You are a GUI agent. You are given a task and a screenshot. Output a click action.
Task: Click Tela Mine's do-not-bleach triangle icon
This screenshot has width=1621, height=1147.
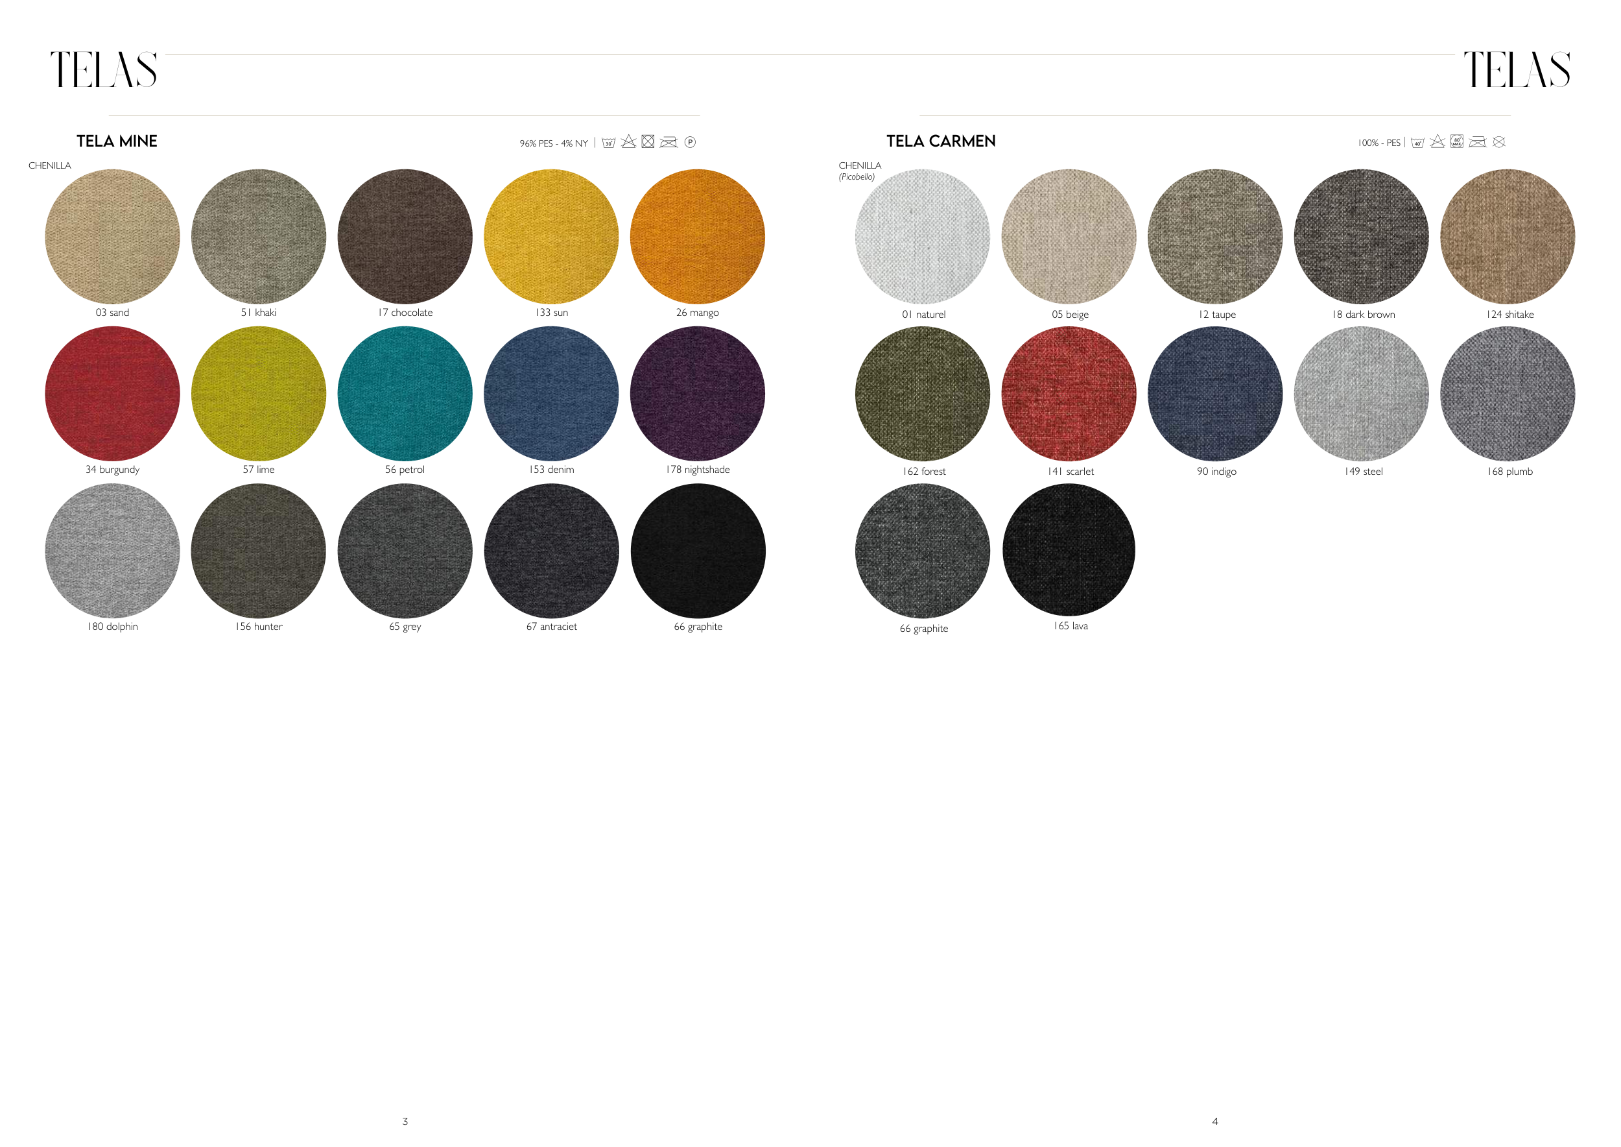pyautogui.click(x=628, y=142)
